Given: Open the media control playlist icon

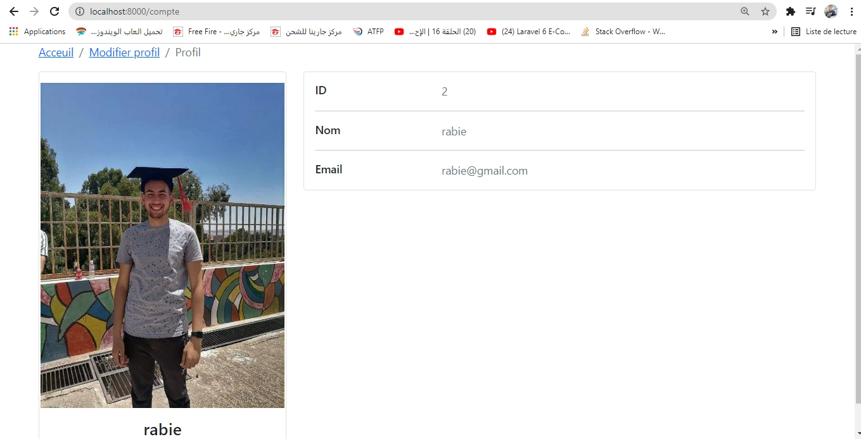Looking at the screenshot, I should 810,11.
